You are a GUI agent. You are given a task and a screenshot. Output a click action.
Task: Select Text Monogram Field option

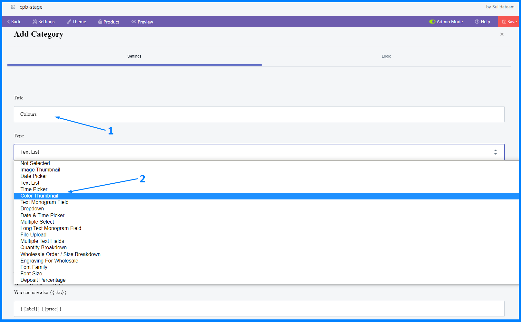266,202
